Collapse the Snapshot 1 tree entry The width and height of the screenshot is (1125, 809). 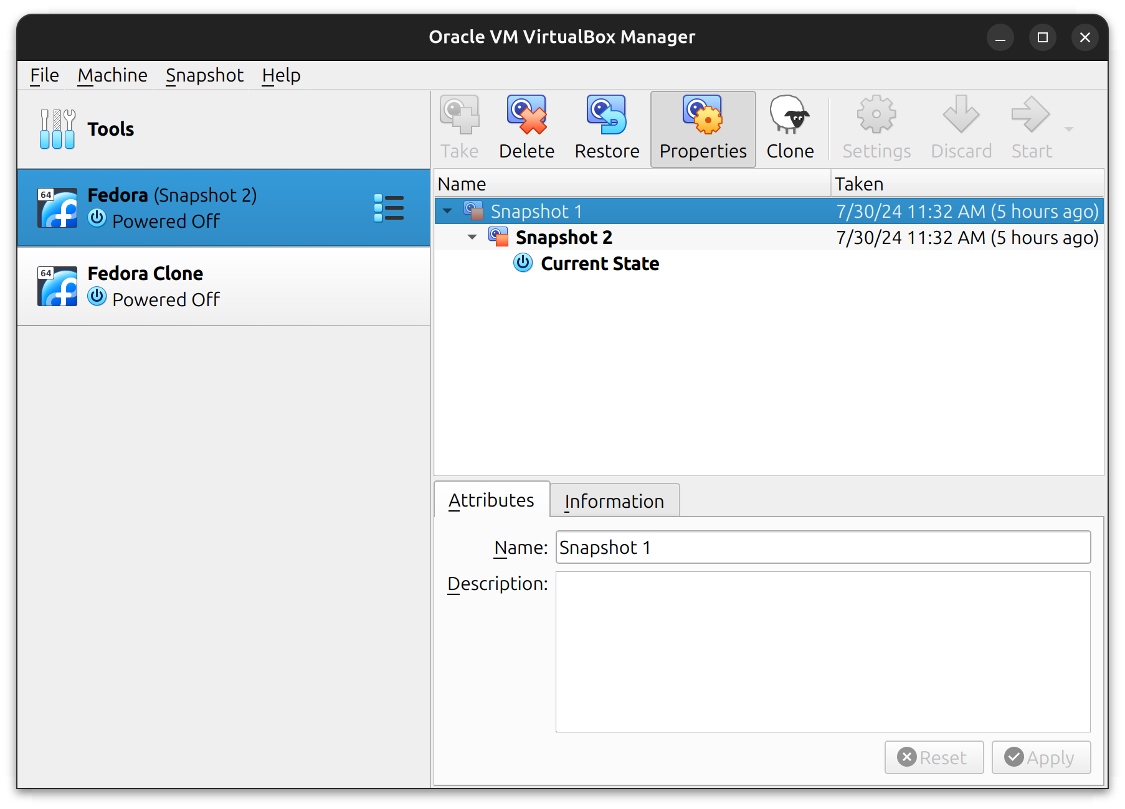pos(447,211)
